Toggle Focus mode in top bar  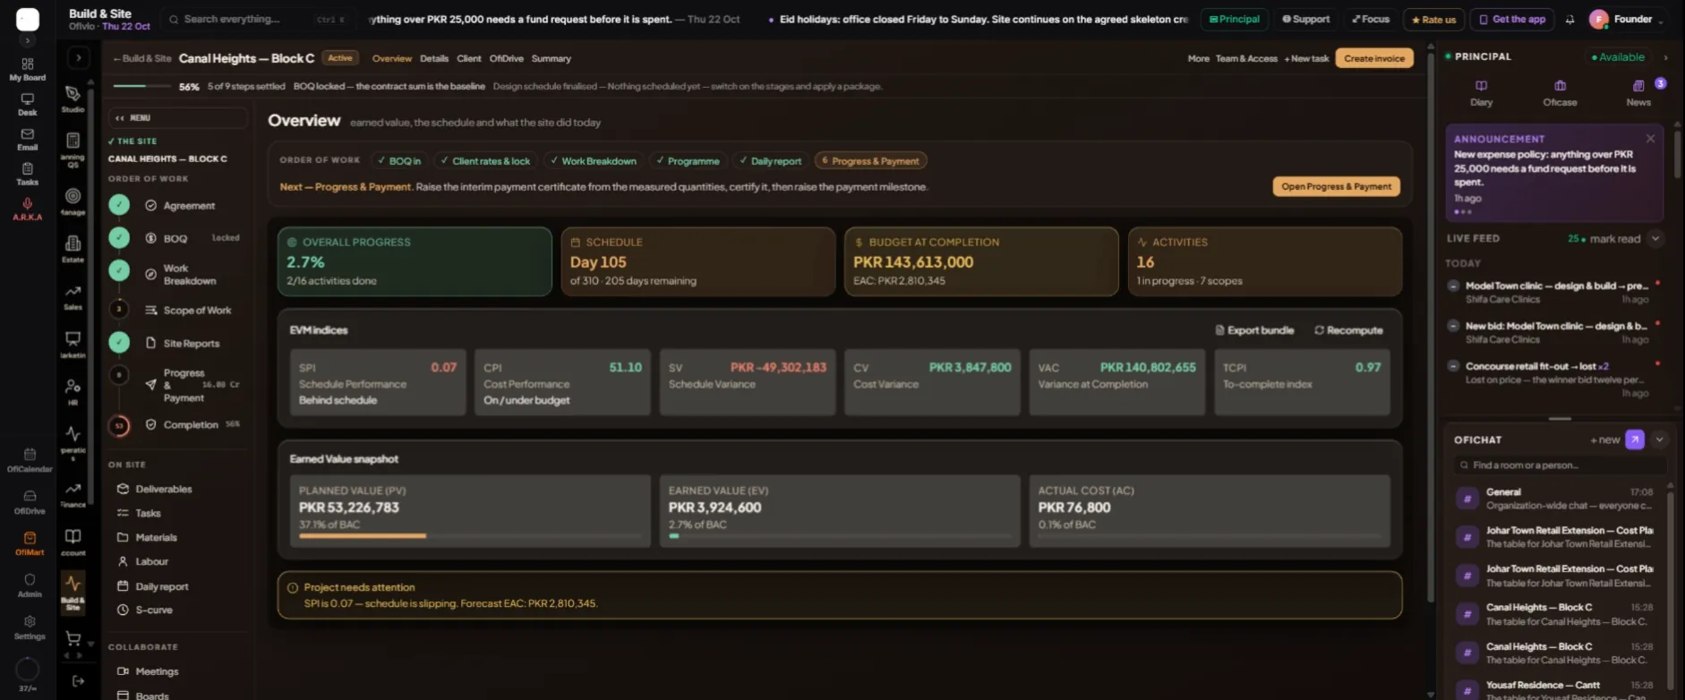(1370, 19)
